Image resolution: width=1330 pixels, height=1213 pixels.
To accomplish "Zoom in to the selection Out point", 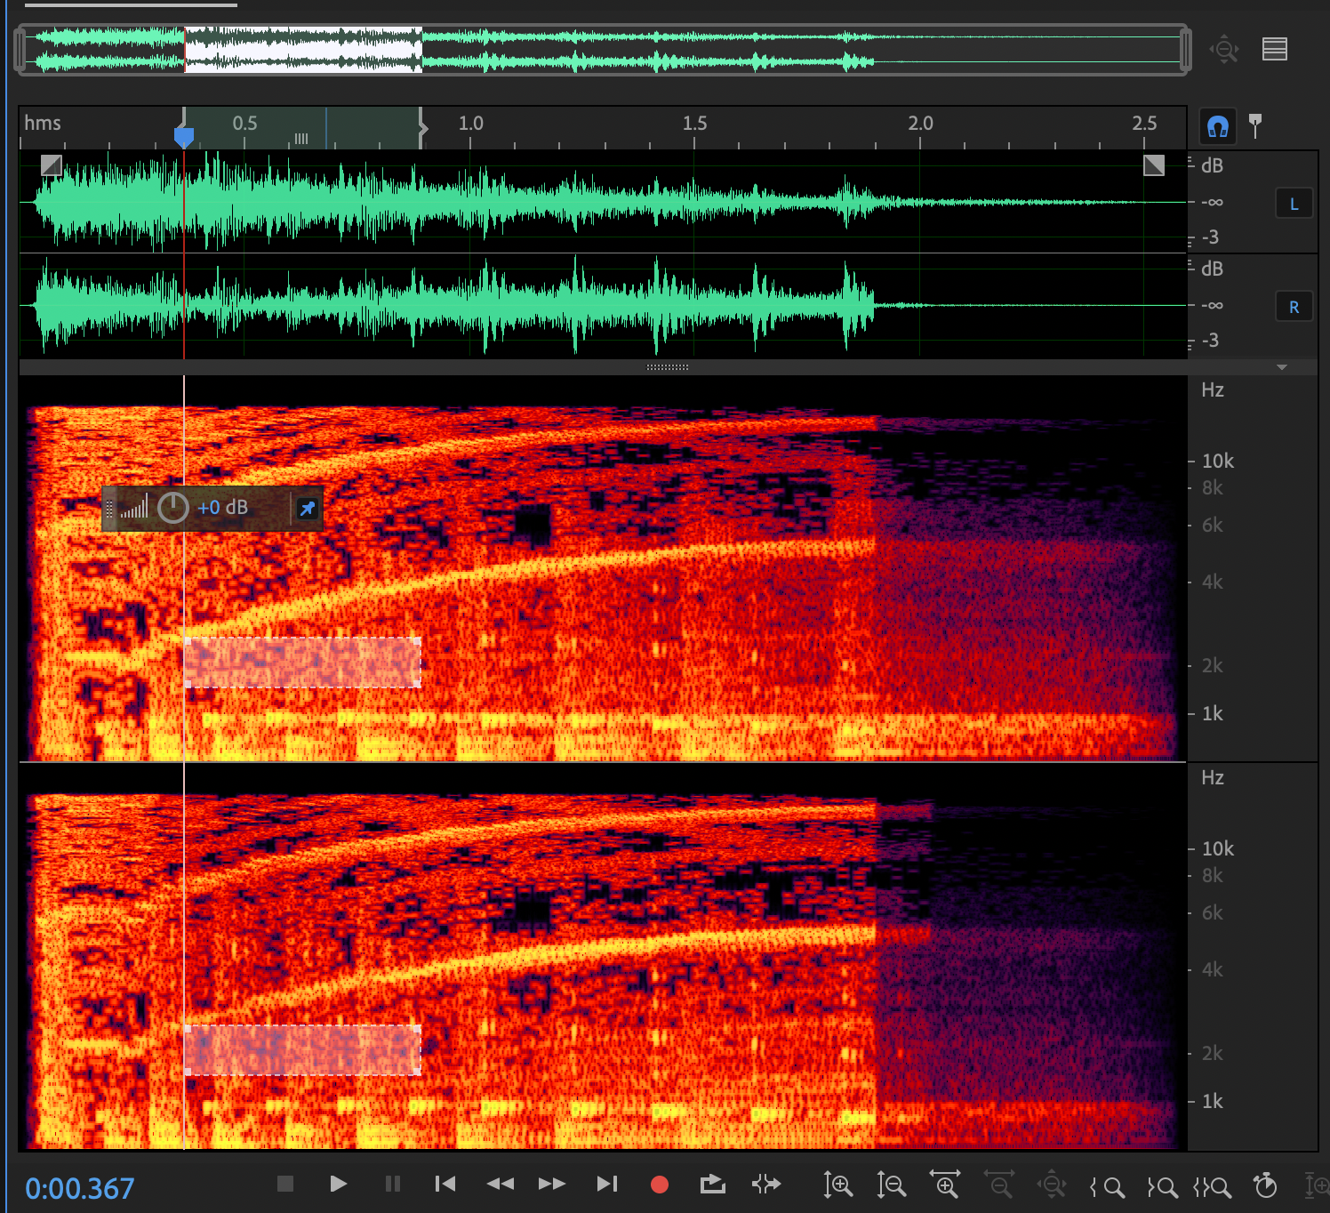I will click(1163, 1185).
